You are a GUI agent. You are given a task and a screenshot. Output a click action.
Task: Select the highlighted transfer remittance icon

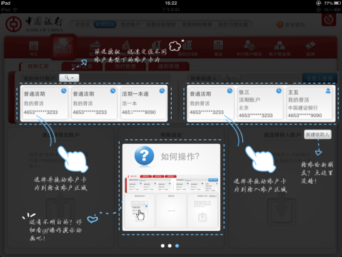point(63,47)
